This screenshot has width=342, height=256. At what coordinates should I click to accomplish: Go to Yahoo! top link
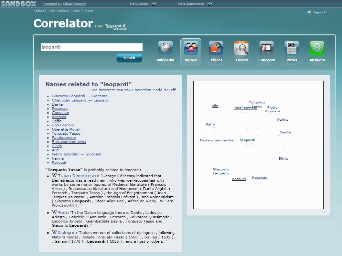39,11
